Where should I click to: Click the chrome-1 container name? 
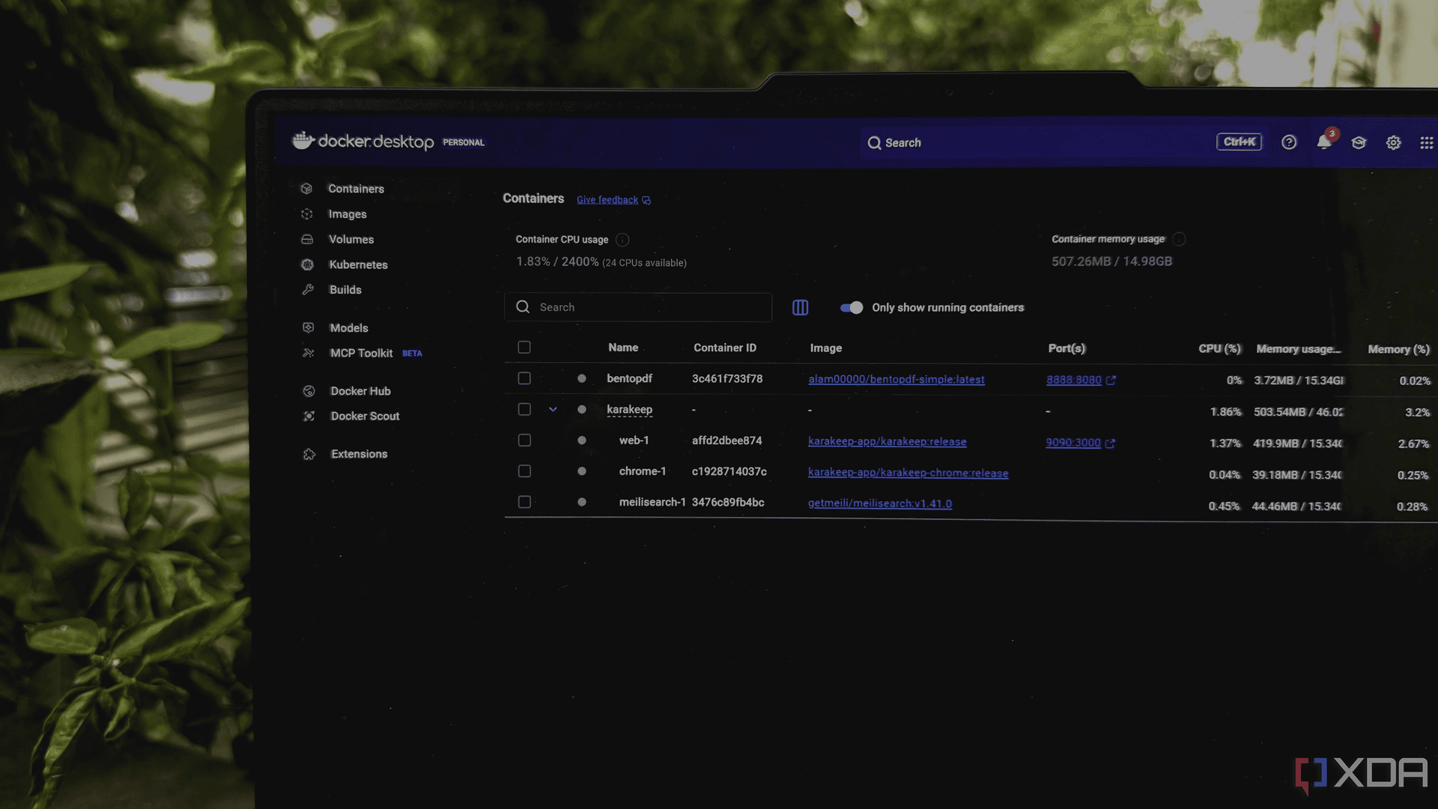coord(643,471)
